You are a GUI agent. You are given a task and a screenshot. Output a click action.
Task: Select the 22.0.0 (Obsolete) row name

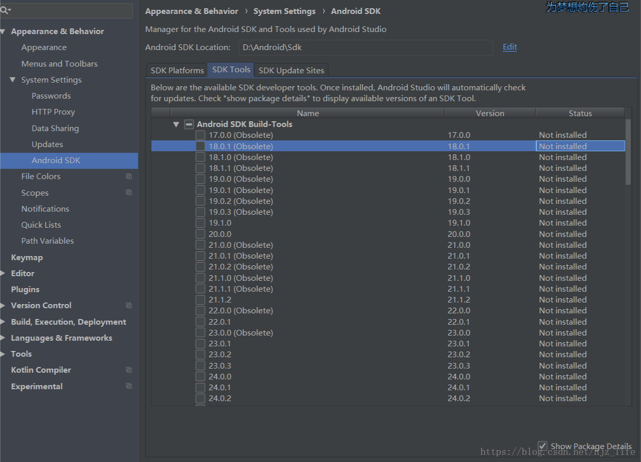[241, 311]
